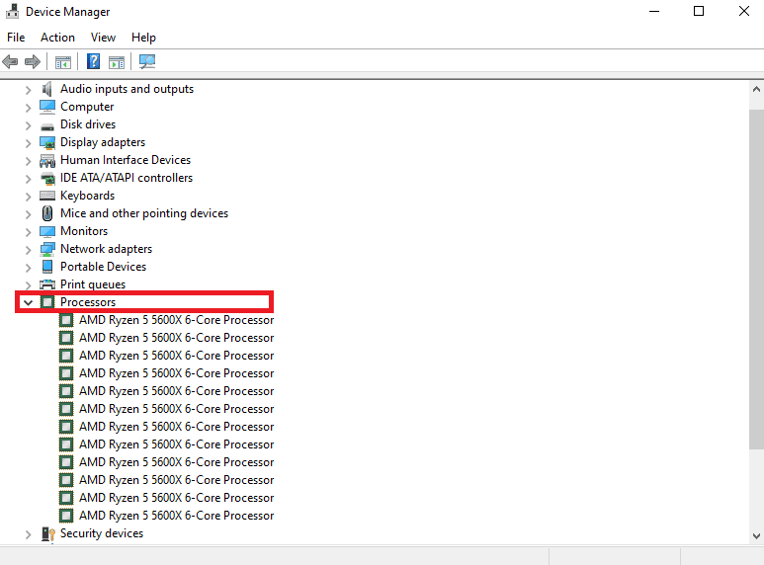Open the blue Help question mark icon

[x=93, y=62]
